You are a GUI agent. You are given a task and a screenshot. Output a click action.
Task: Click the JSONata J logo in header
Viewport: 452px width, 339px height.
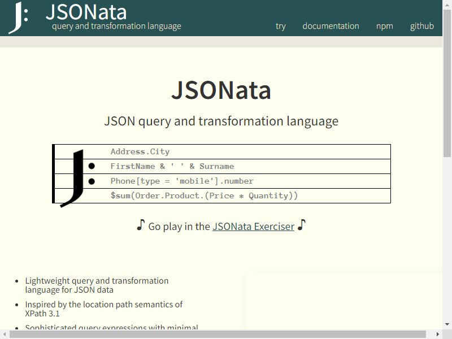(x=18, y=18)
